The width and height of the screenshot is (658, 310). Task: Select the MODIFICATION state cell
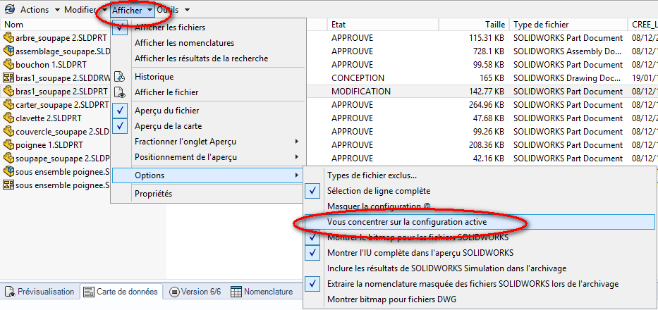coord(361,92)
